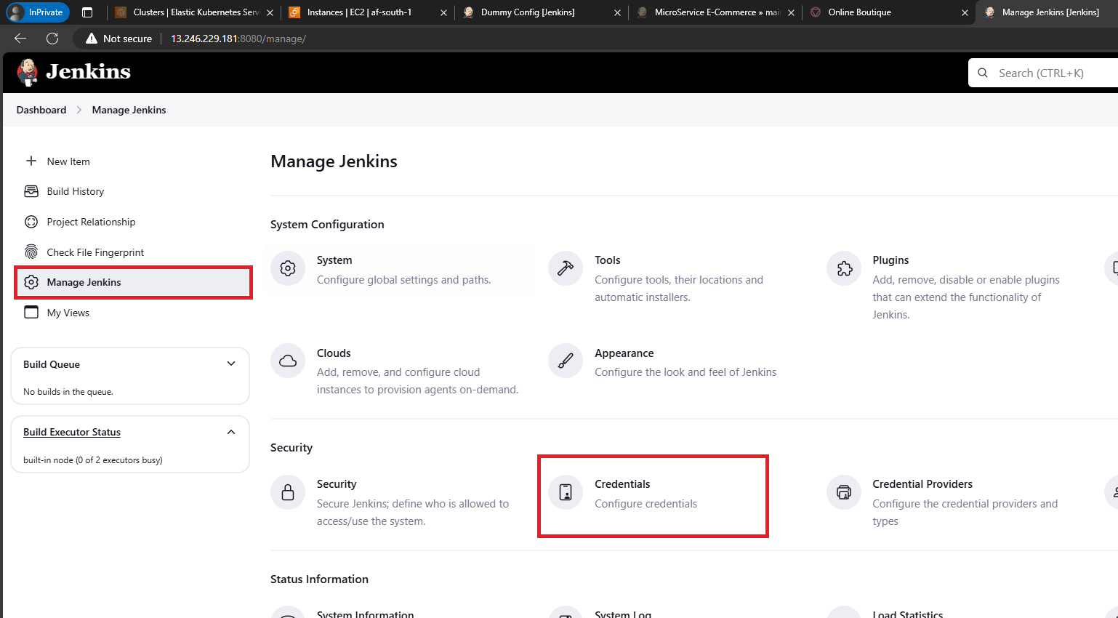Click the built-in node executor text

pos(92,460)
